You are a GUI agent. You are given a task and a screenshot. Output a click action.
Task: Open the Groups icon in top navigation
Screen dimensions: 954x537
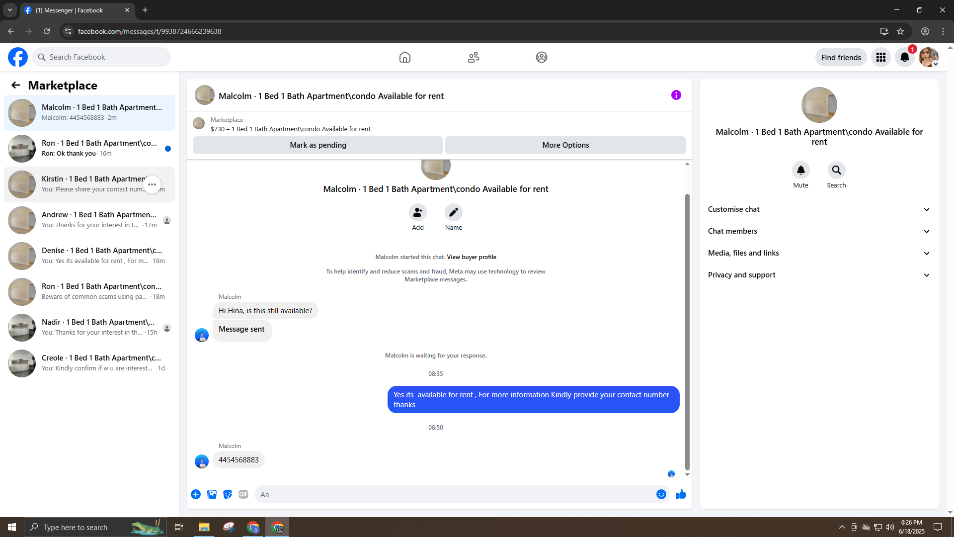coord(542,57)
